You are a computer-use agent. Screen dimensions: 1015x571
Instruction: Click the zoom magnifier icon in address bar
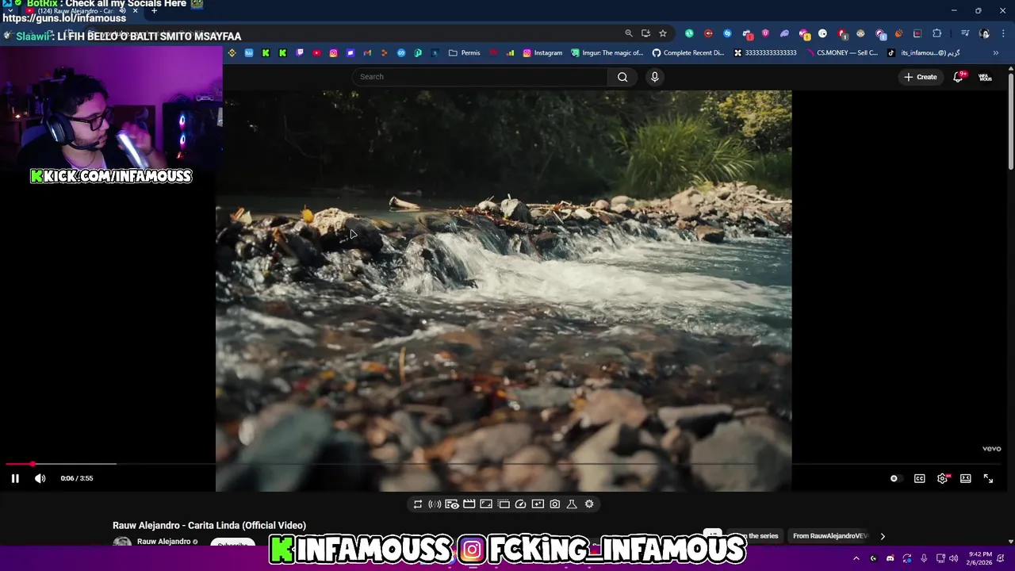(x=629, y=33)
